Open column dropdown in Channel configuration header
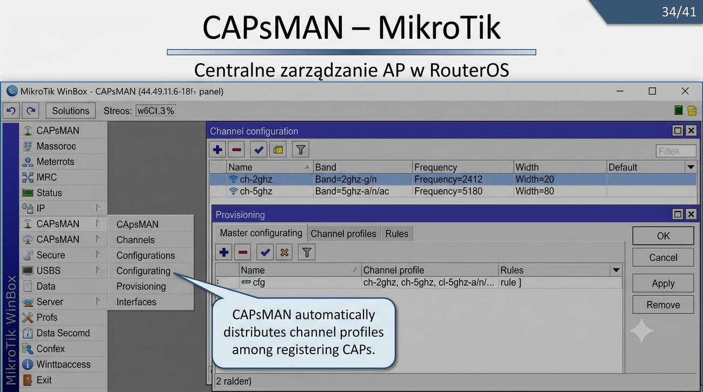The height and width of the screenshot is (392, 703). pyautogui.click(x=691, y=167)
